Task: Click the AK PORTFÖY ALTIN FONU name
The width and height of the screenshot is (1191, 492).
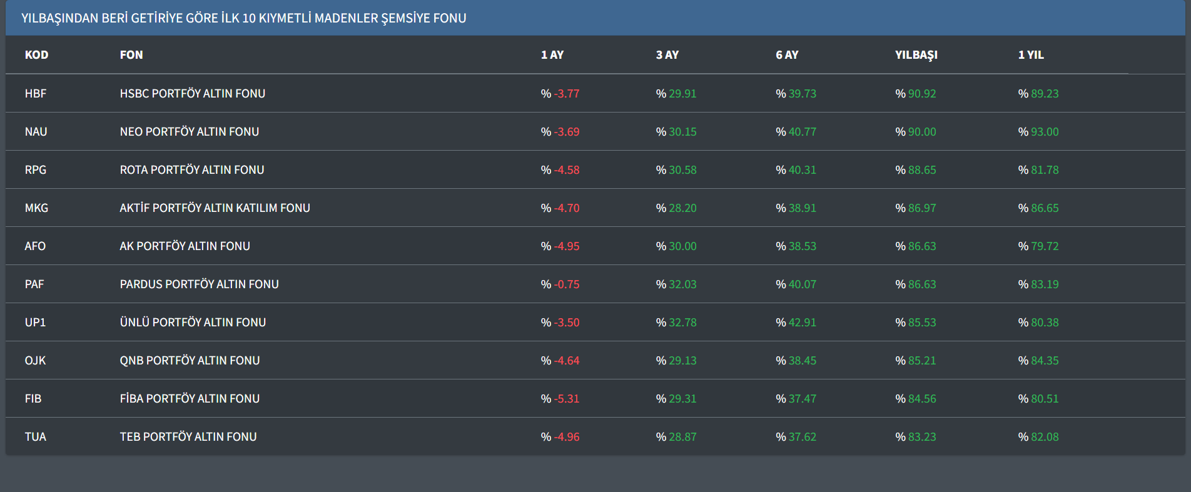Action: pyautogui.click(x=185, y=246)
